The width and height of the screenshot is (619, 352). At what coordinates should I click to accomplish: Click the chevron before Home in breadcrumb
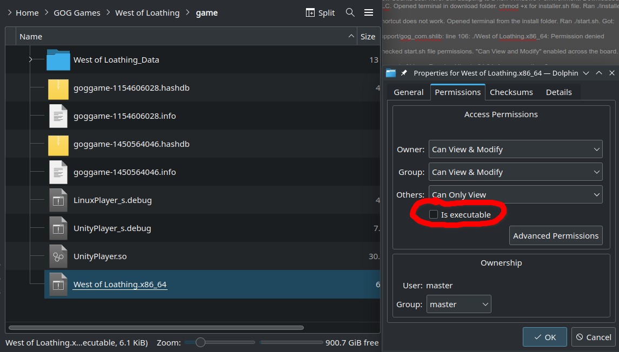[x=10, y=12]
